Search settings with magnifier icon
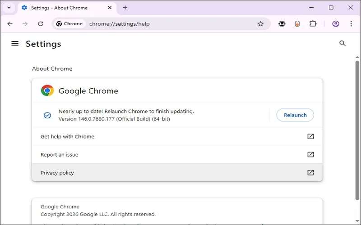Viewport: 361px width, 225px height. pyautogui.click(x=342, y=43)
